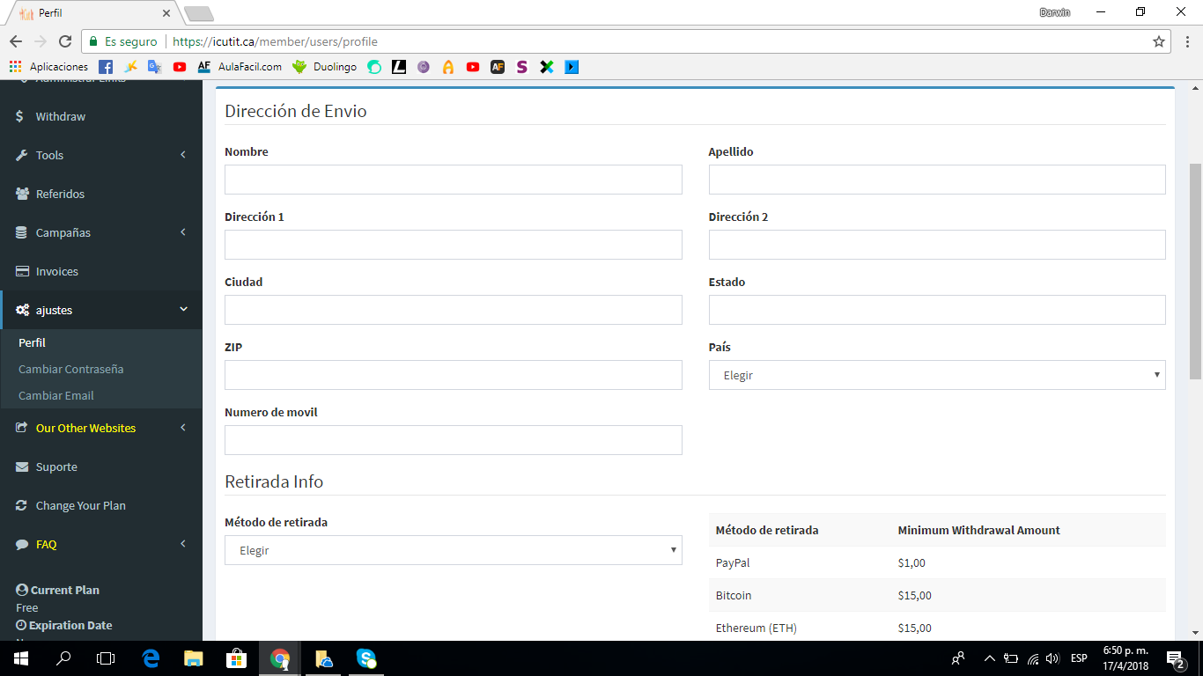Open Skype from the taskbar
The width and height of the screenshot is (1203, 676).
tap(365, 658)
